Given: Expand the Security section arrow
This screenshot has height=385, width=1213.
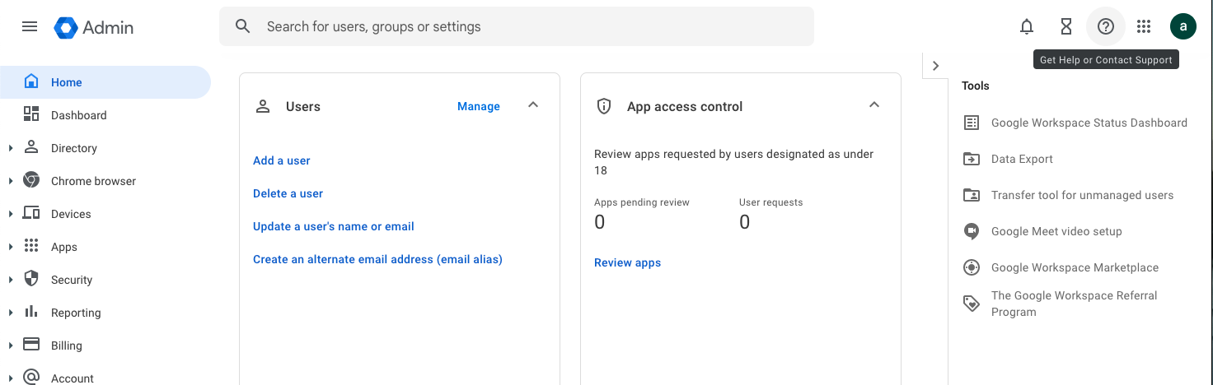Looking at the screenshot, I should click(x=11, y=280).
